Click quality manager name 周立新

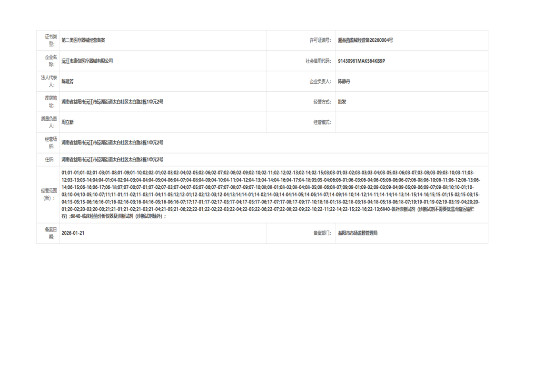point(68,122)
